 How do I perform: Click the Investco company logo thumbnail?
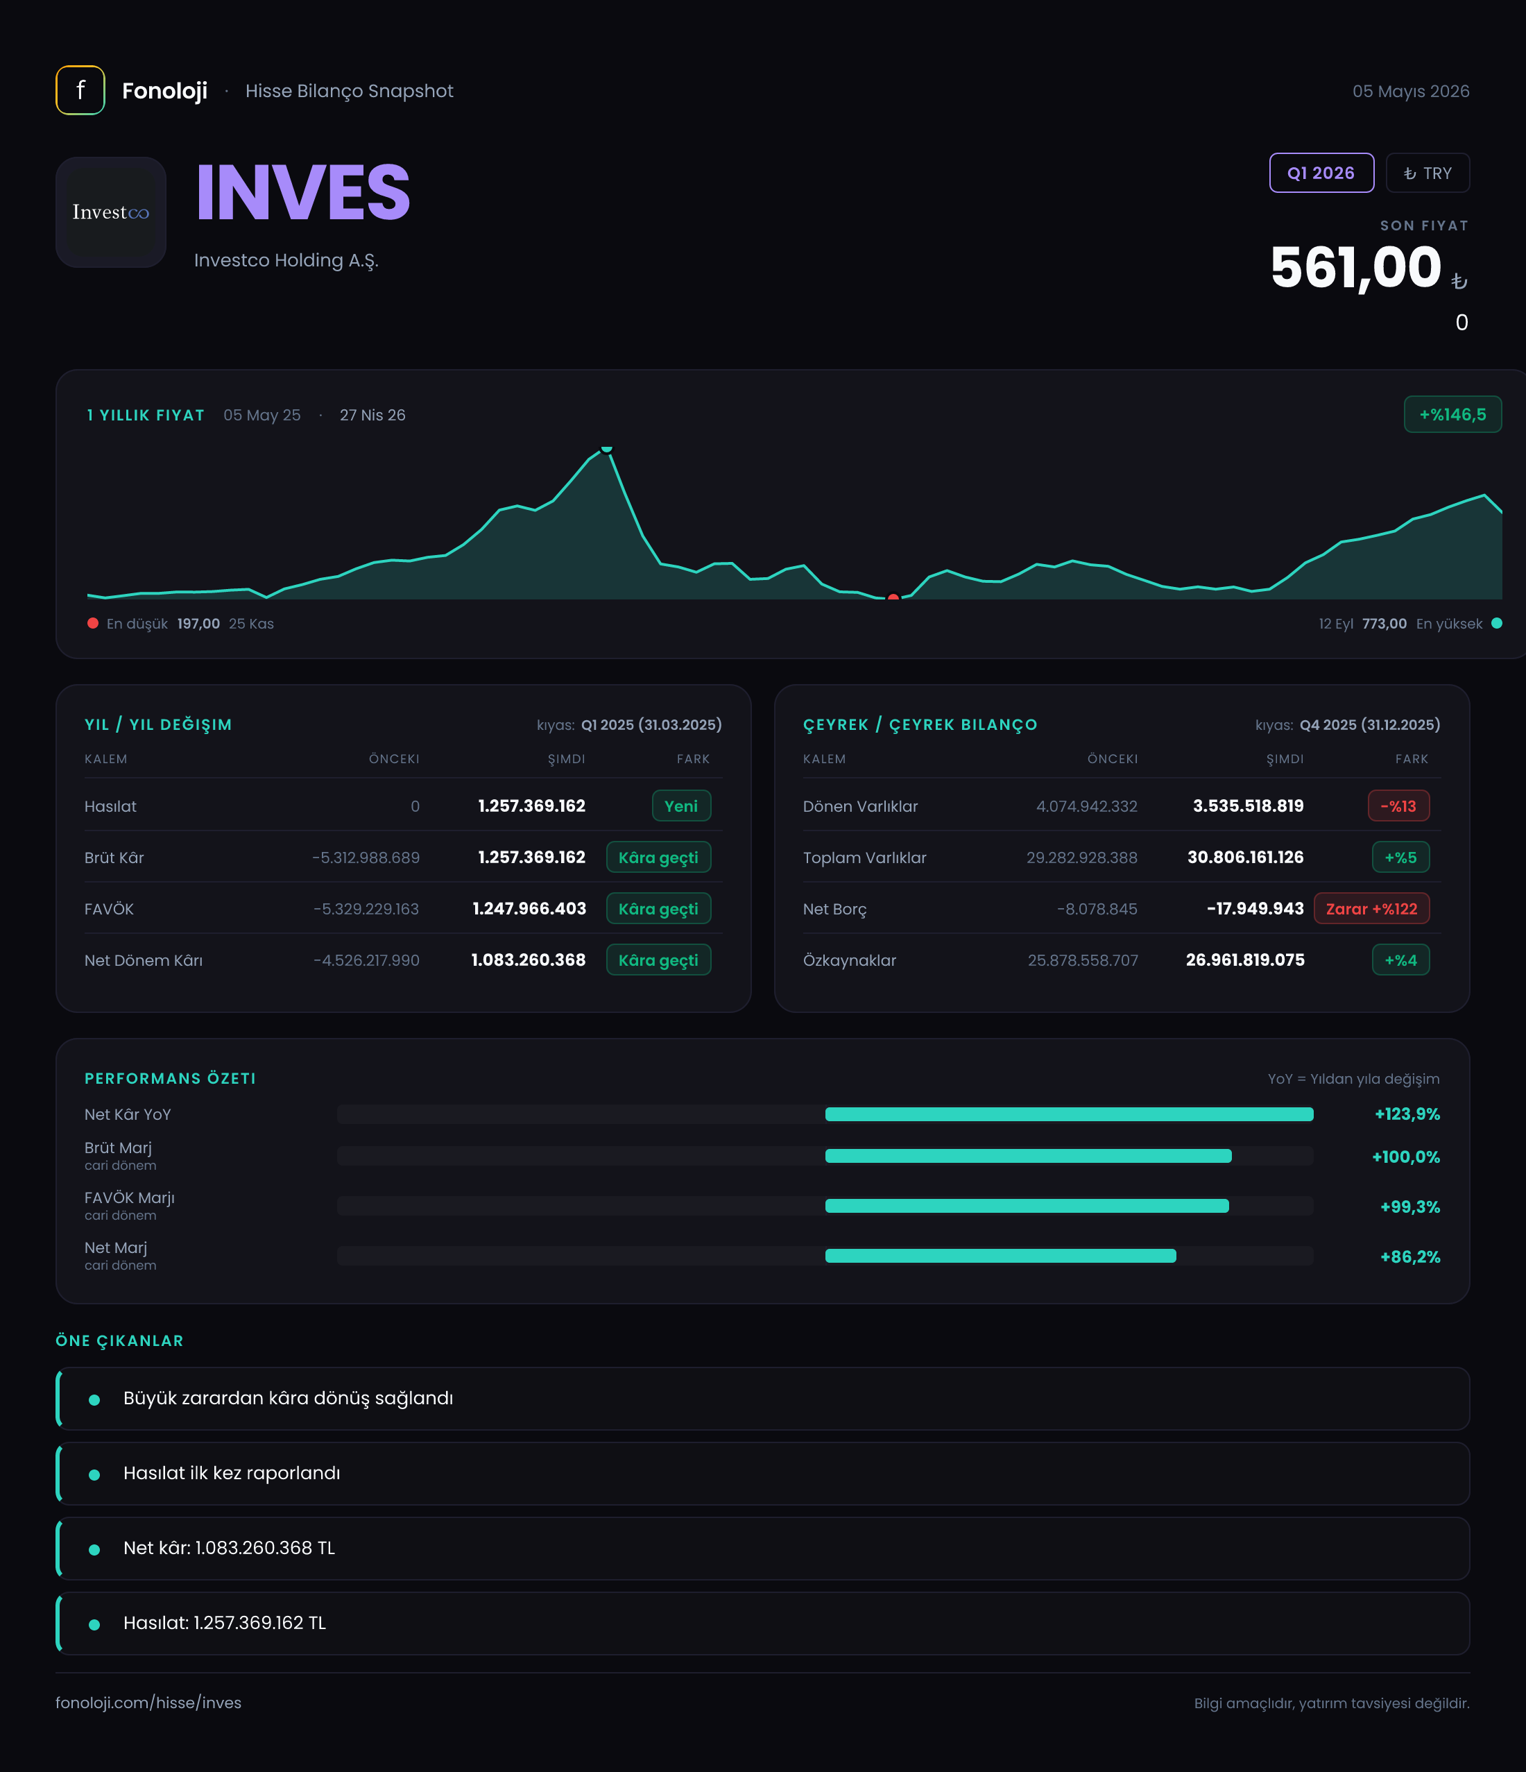pos(111,212)
